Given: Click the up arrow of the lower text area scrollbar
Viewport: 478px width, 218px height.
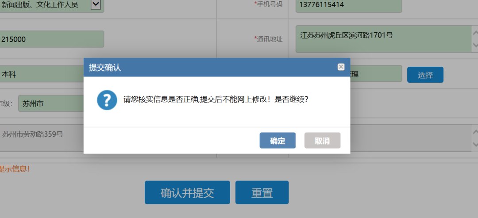Looking at the screenshot, I should tap(475, 132).
